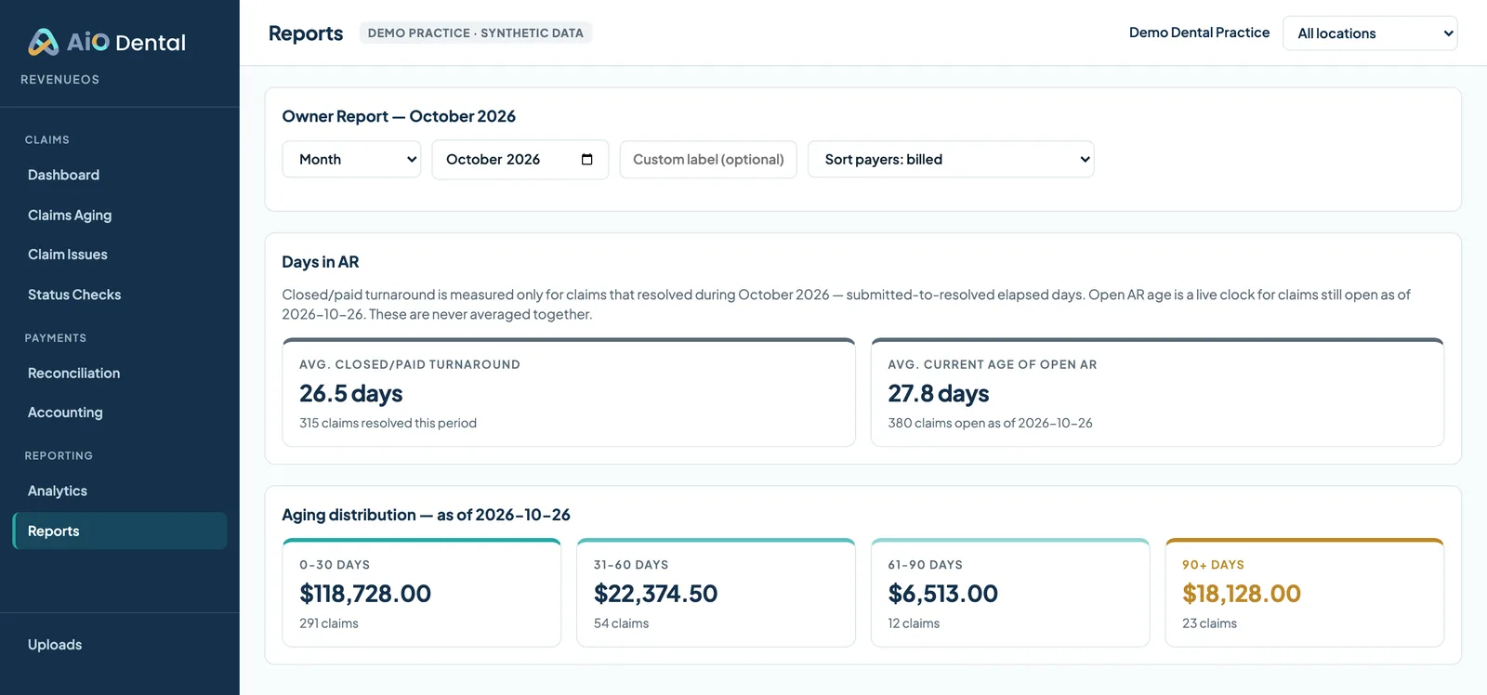Open the calendar picker icon for October 2026
1487x695 pixels.
586,159
